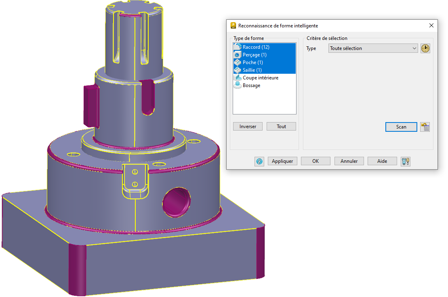Click the Tout button
The height and width of the screenshot is (297, 448).
tap(281, 127)
